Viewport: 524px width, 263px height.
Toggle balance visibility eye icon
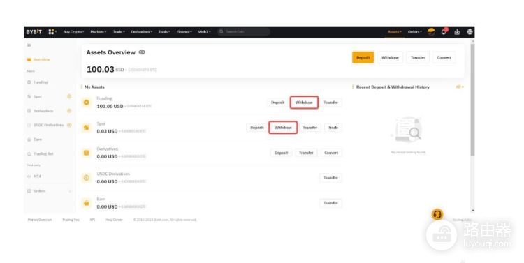click(142, 52)
